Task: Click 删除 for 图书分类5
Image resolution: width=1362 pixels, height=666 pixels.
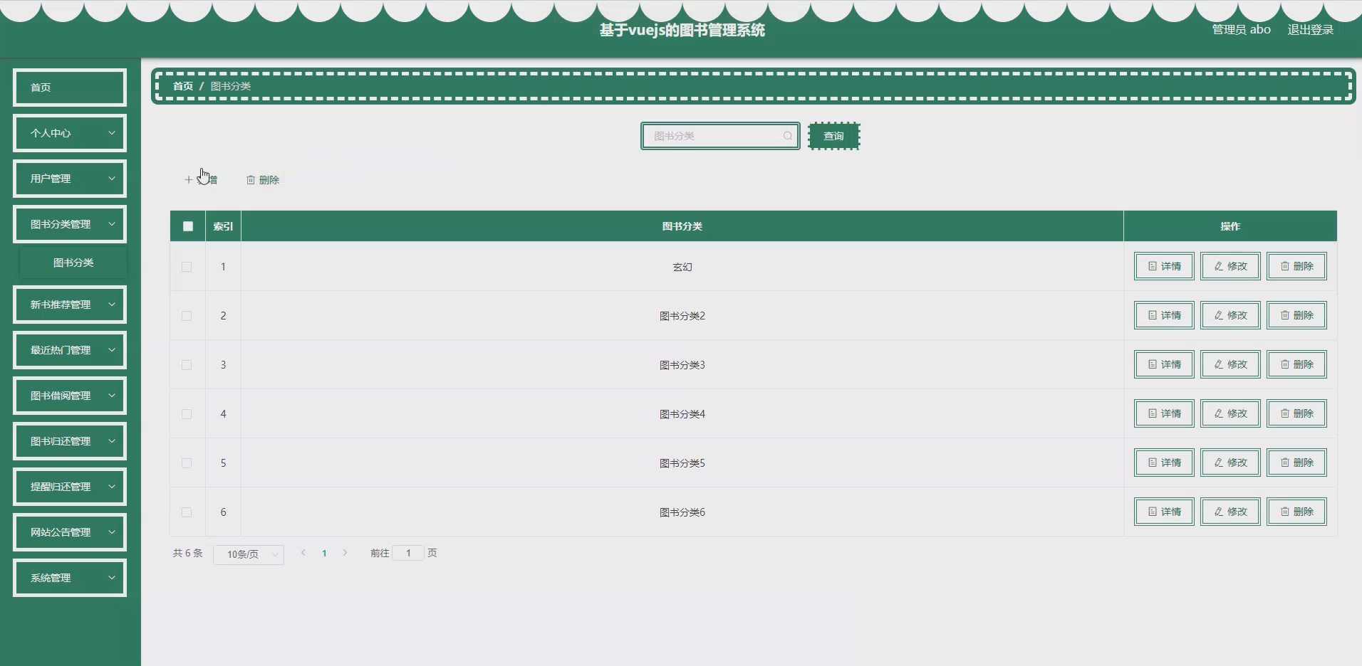Action: 1296,462
